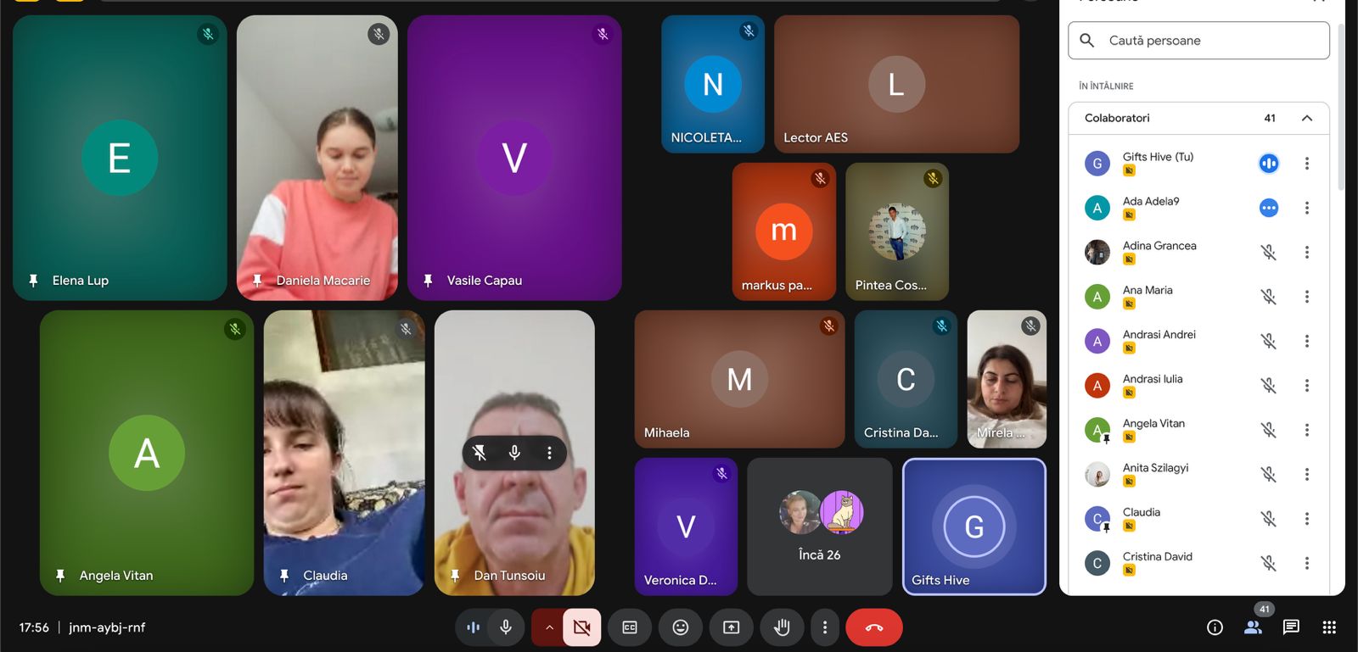Click the present screen icon
1358x652 pixels.
731,627
